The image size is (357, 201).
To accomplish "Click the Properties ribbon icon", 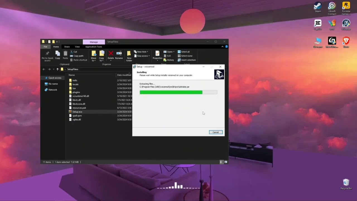I will coord(157,55).
